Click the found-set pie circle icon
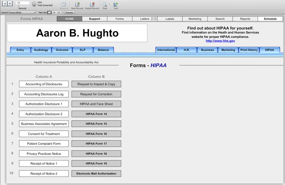The width and height of the screenshot is (285, 185). point(34,4)
